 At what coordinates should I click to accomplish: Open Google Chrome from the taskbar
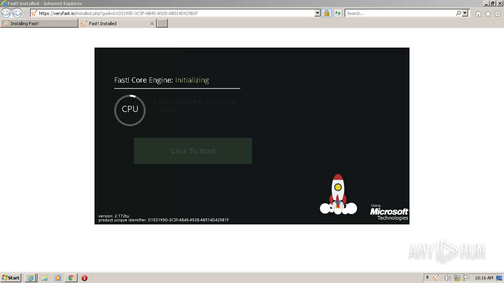click(71, 278)
